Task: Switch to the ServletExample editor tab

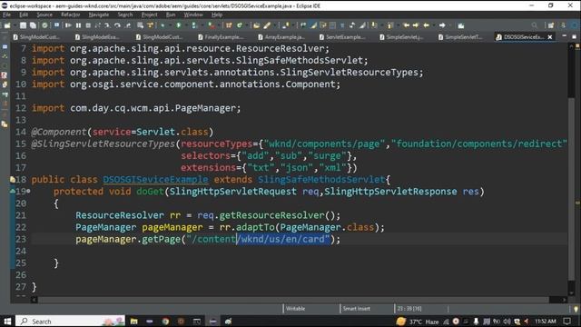Action: coord(342,37)
